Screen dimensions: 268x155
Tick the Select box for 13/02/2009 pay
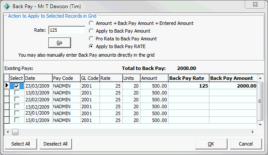pyautogui.click(x=17, y=106)
